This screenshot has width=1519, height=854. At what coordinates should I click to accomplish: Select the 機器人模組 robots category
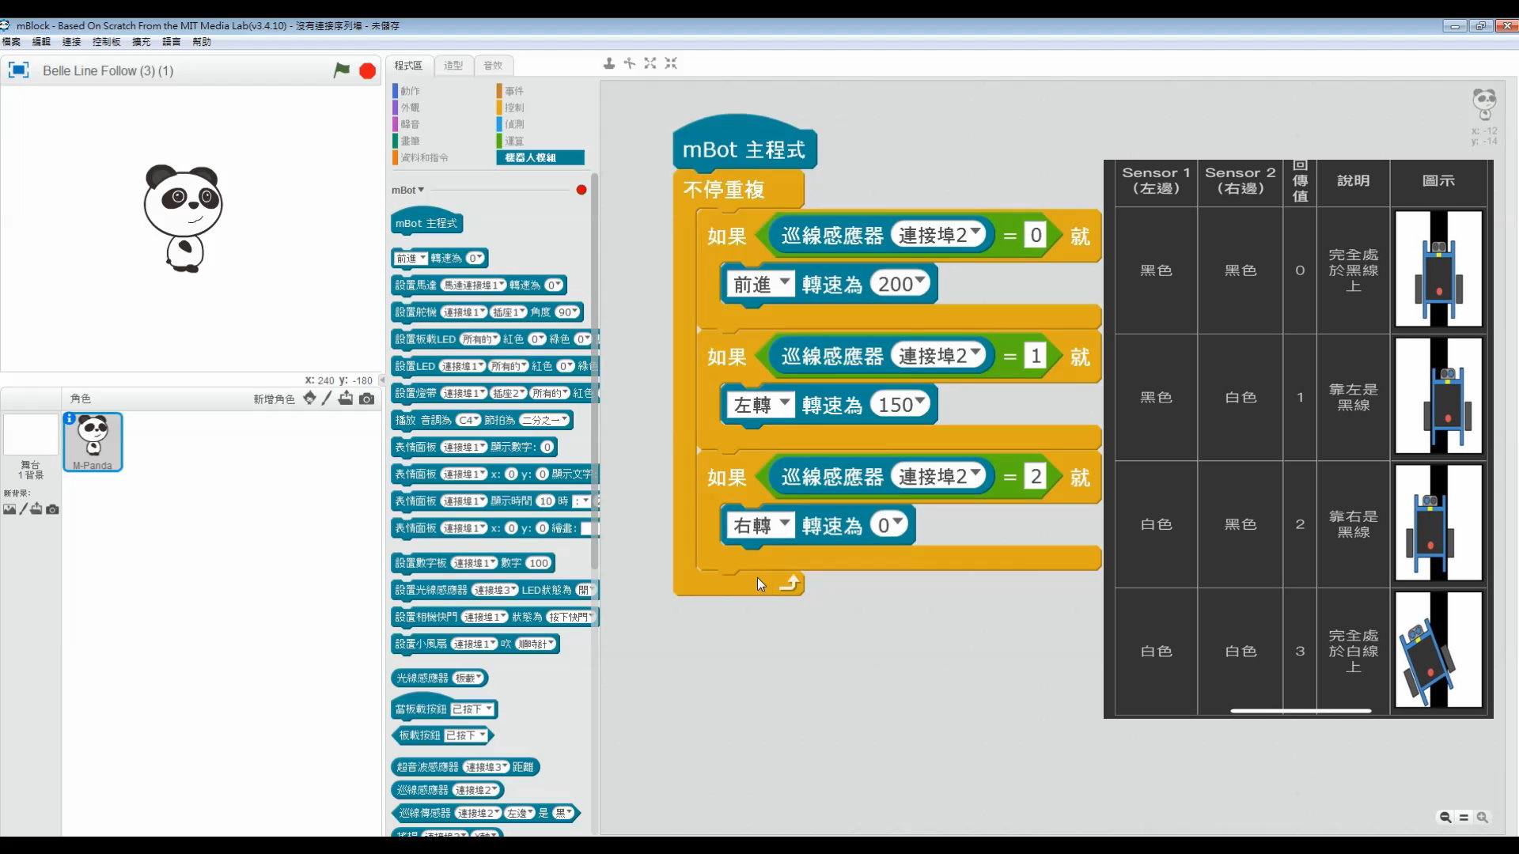540,157
